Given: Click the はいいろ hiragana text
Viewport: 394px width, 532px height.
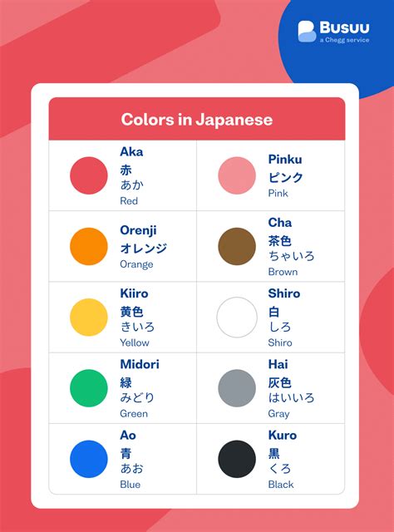Looking at the screenshot, I should click(x=291, y=397).
